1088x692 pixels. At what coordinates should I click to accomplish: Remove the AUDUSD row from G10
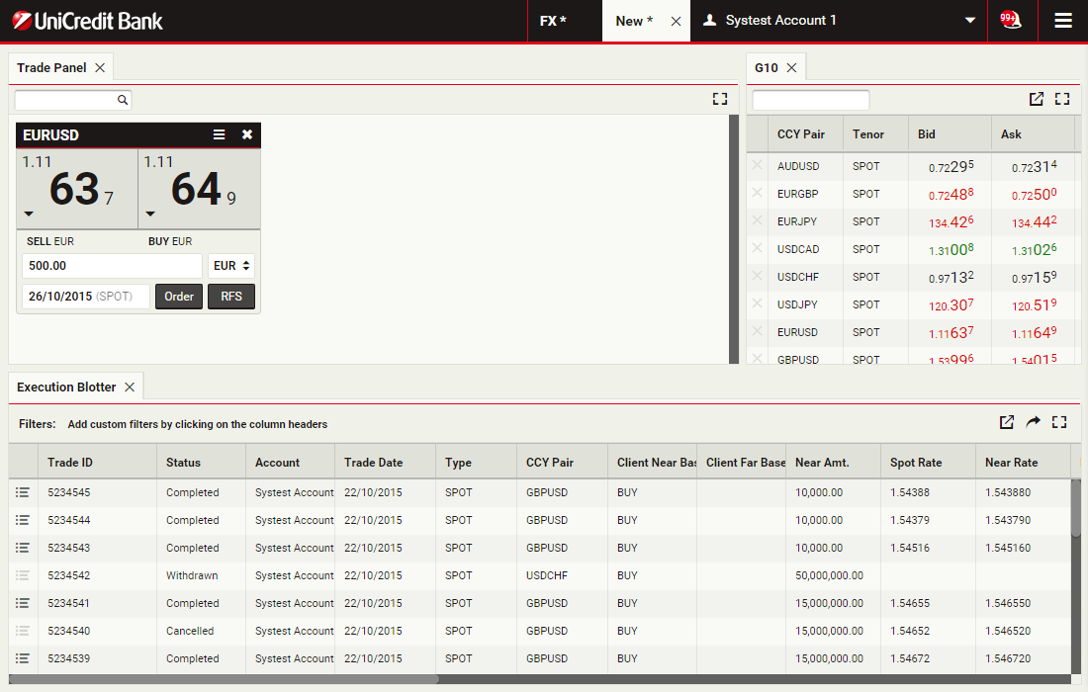point(758,166)
